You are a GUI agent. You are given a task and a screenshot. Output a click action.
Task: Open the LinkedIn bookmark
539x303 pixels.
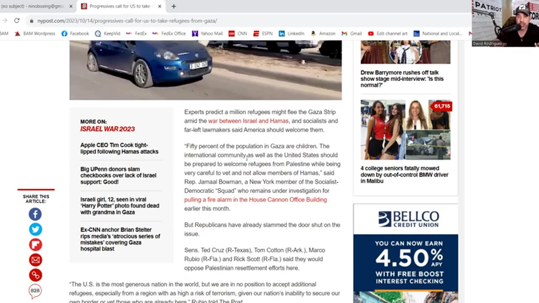pyautogui.click(x=291, y=33)
